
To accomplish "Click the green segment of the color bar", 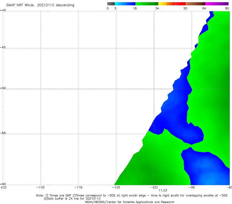I will point(147,4).
